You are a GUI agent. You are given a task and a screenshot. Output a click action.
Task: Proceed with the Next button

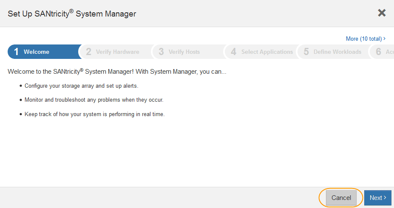377,198
